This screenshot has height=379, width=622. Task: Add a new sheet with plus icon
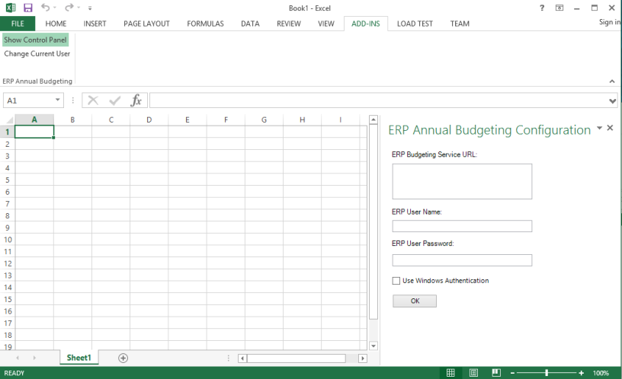(x=123, y=358)
